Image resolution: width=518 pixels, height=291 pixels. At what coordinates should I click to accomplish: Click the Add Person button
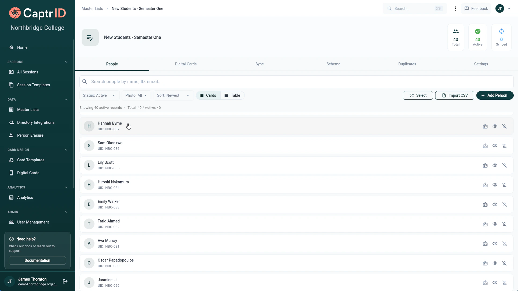(495, 95)
